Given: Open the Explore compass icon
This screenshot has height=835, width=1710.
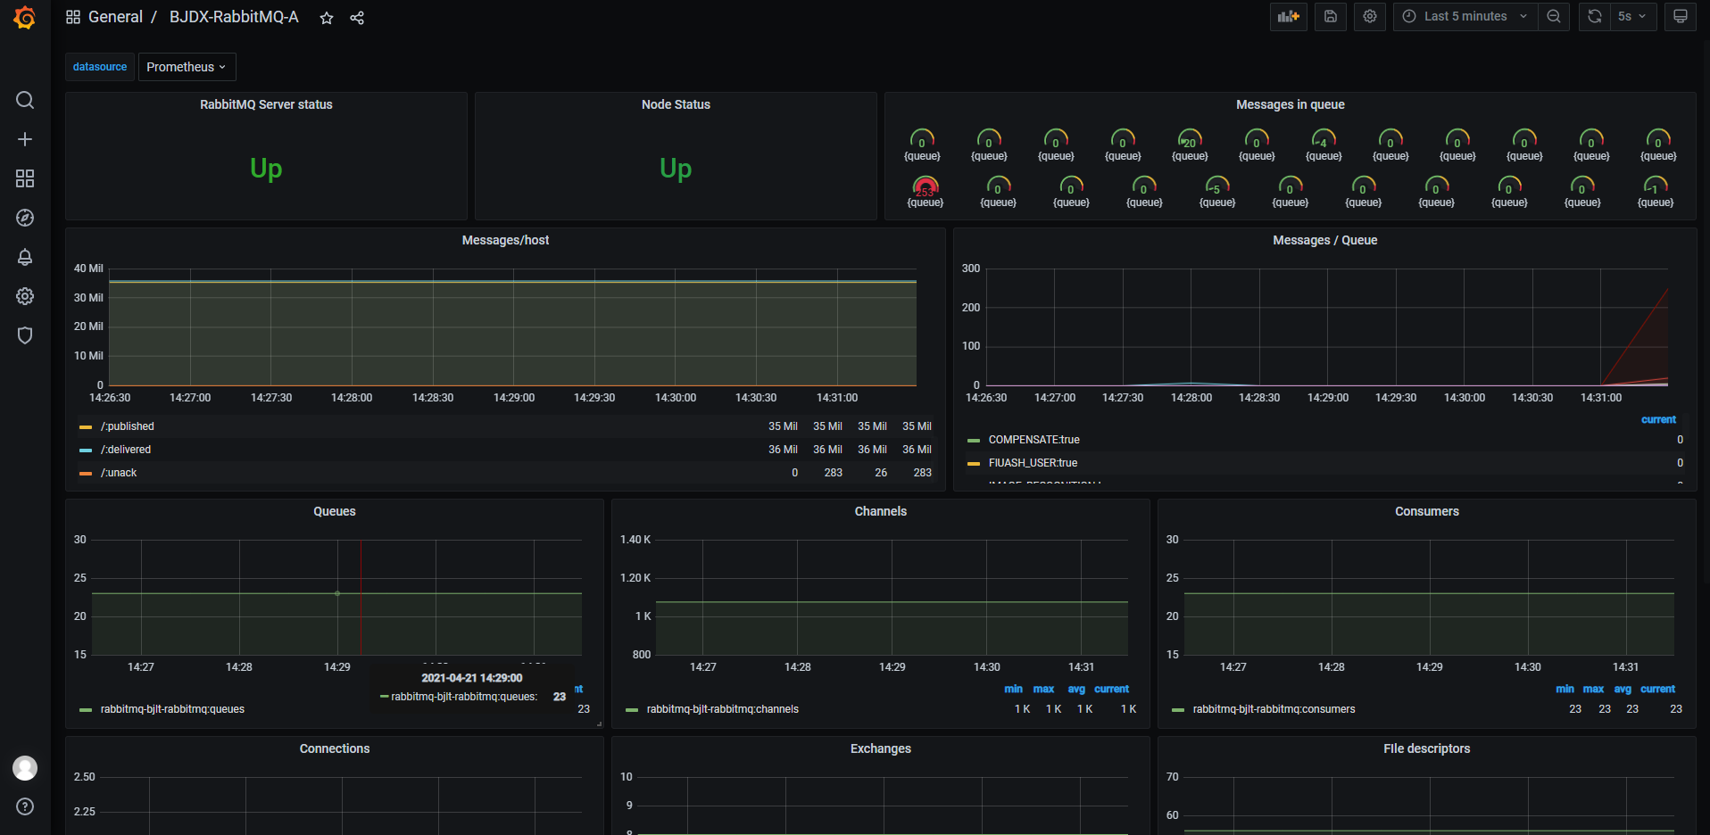Looking at the screenshot, I should coord(25,218).
